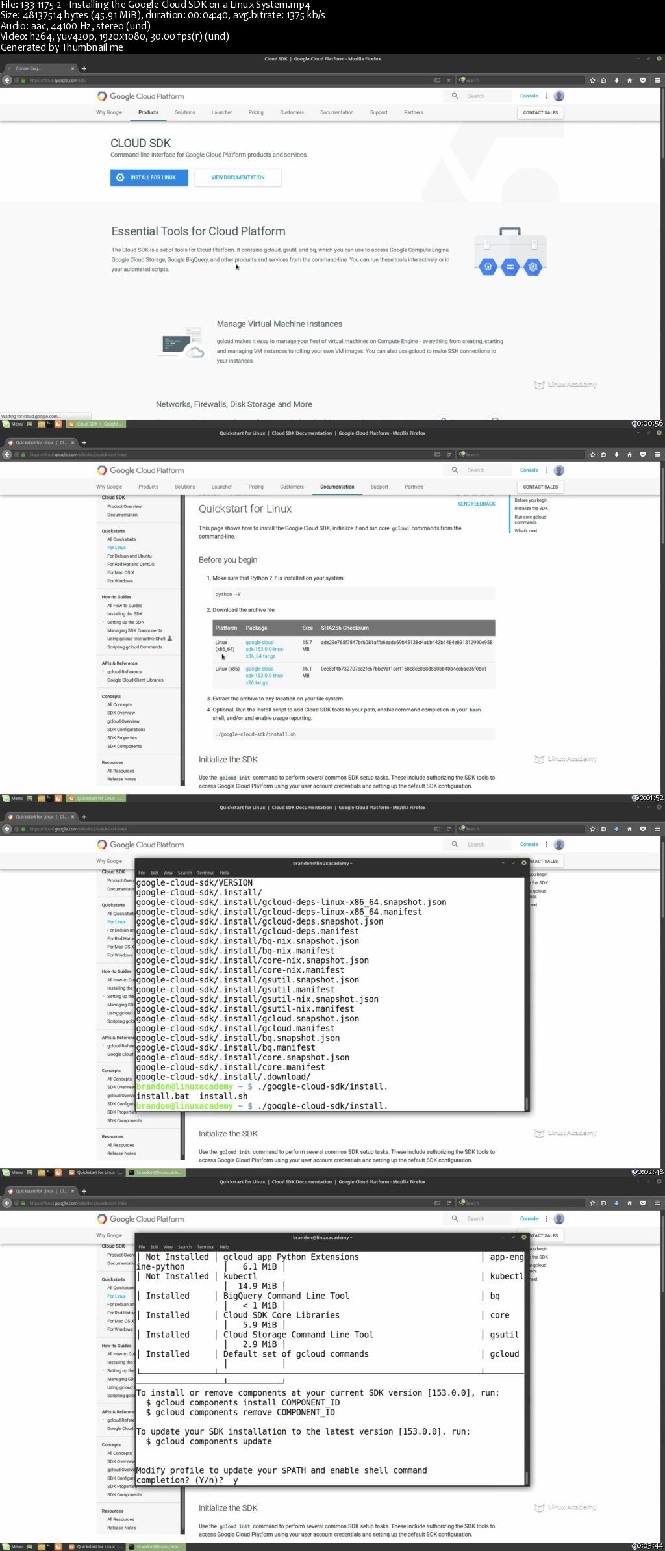Open Firefox downloads on the Cloud SDK page frame

click(x=616, y=80)
